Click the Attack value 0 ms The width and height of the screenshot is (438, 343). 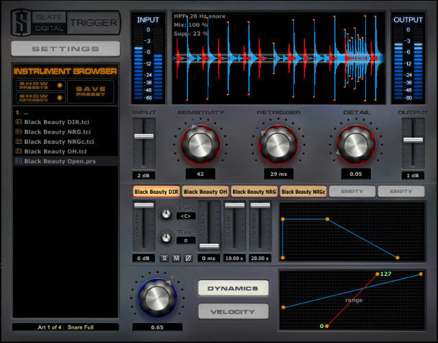point(209,258)
